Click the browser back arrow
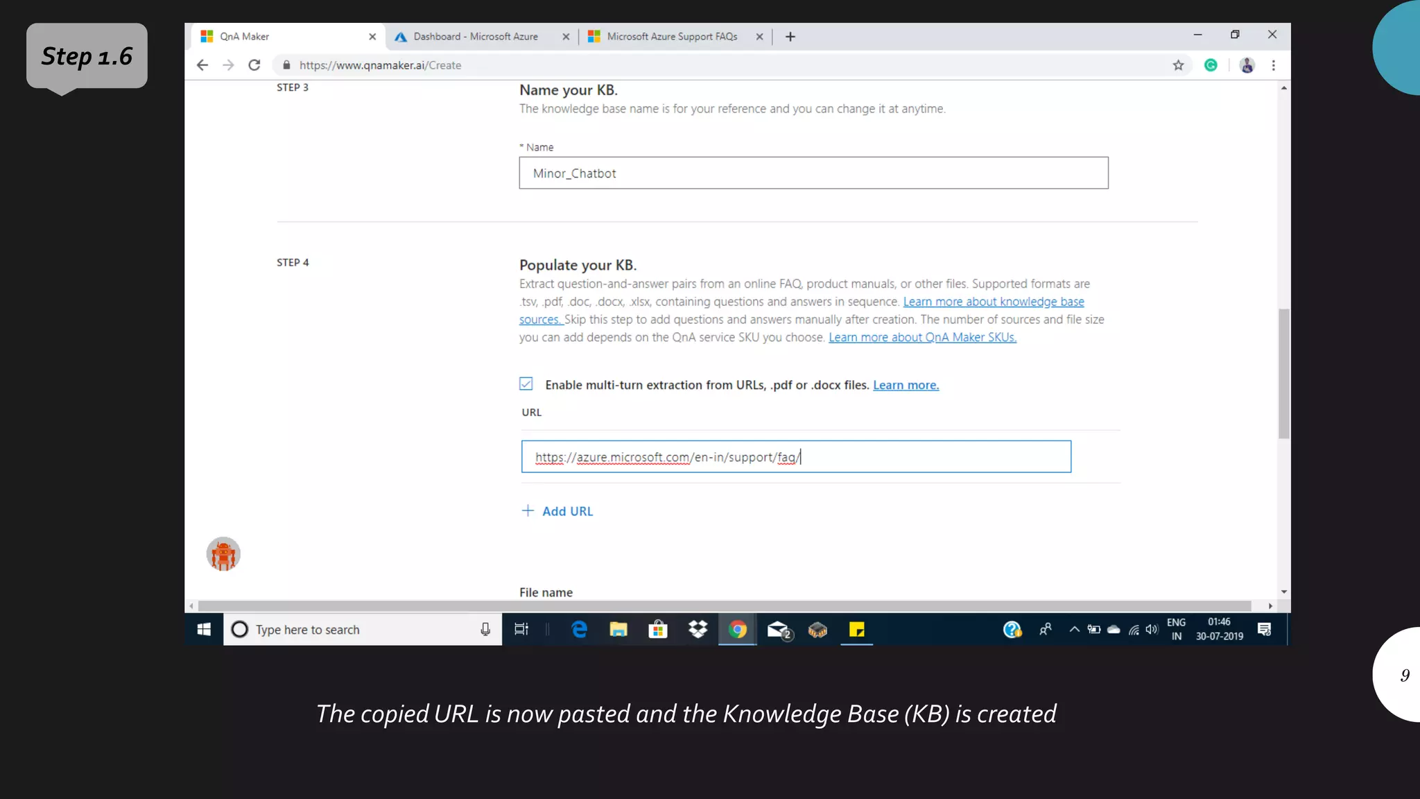 202,65
